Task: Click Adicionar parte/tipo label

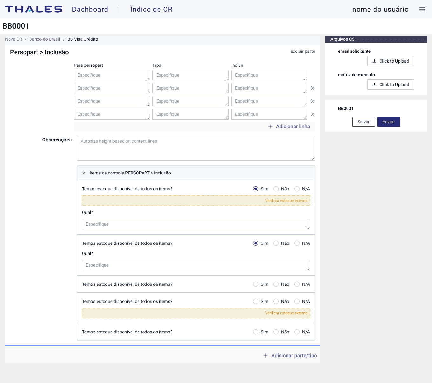Action: pyautogui.click(x=294, y=356)
